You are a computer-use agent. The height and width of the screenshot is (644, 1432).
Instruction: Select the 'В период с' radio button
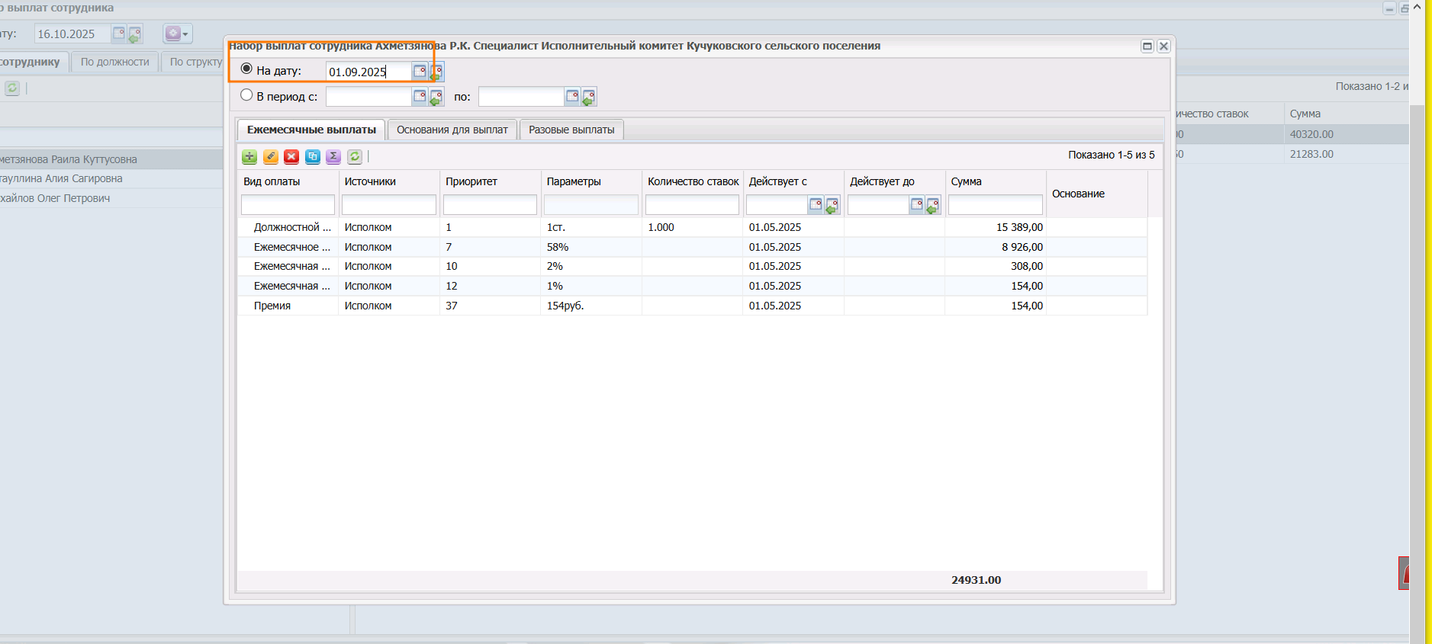pos(246,96)
